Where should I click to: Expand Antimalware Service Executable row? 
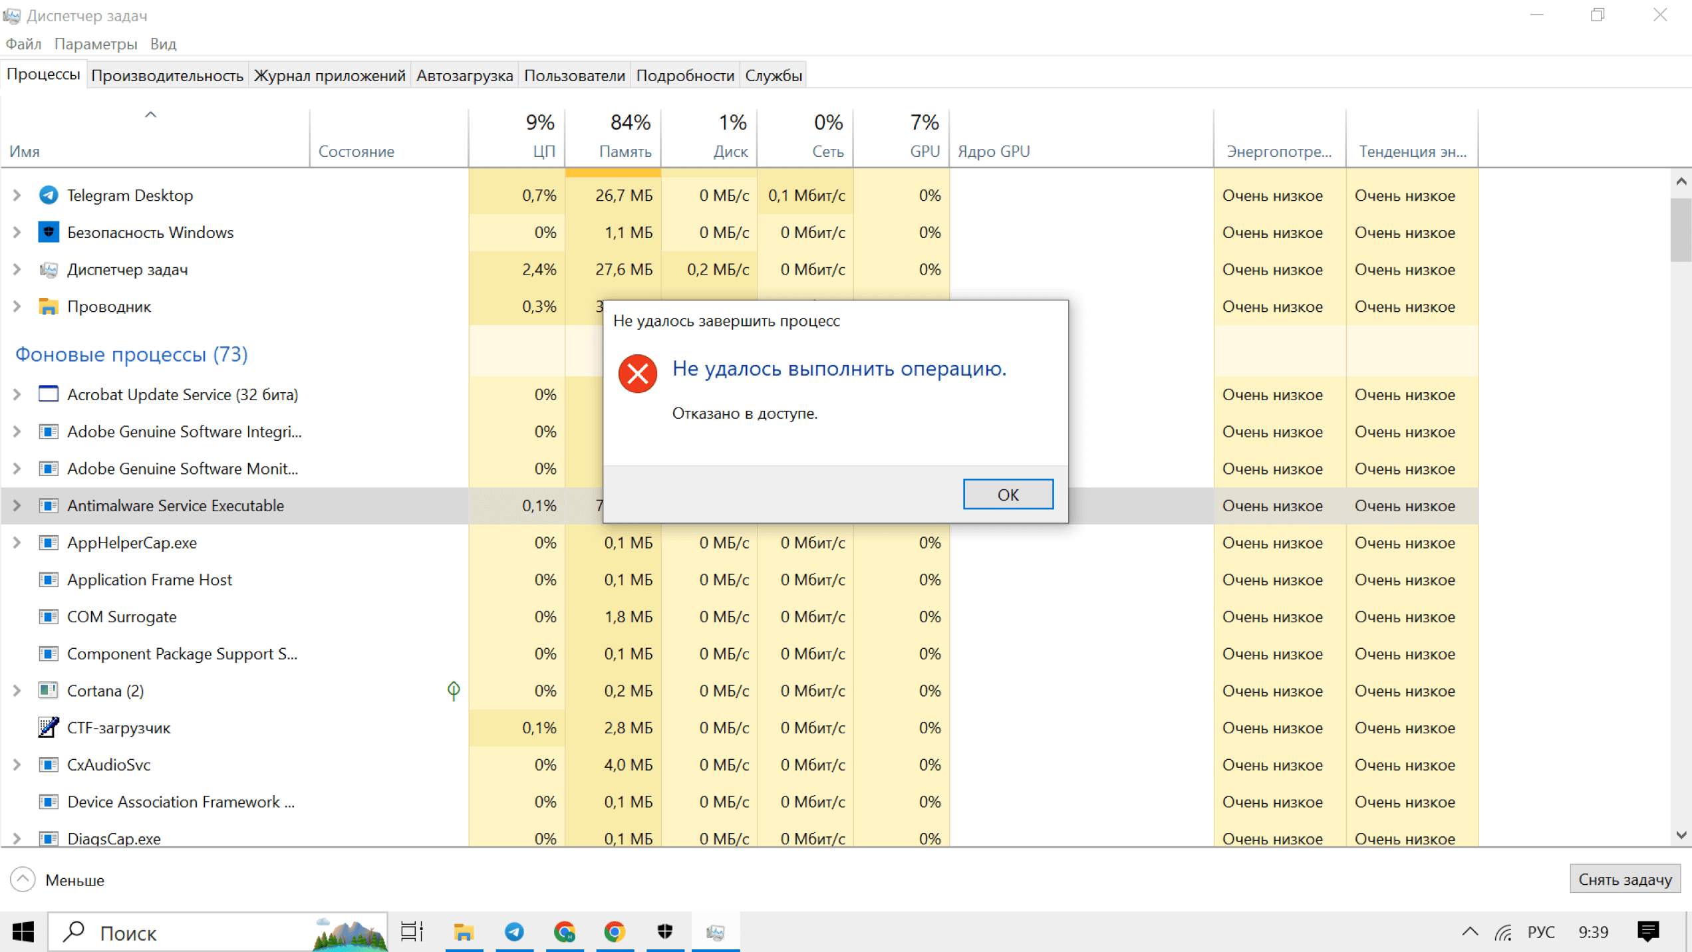click(17, 506)
